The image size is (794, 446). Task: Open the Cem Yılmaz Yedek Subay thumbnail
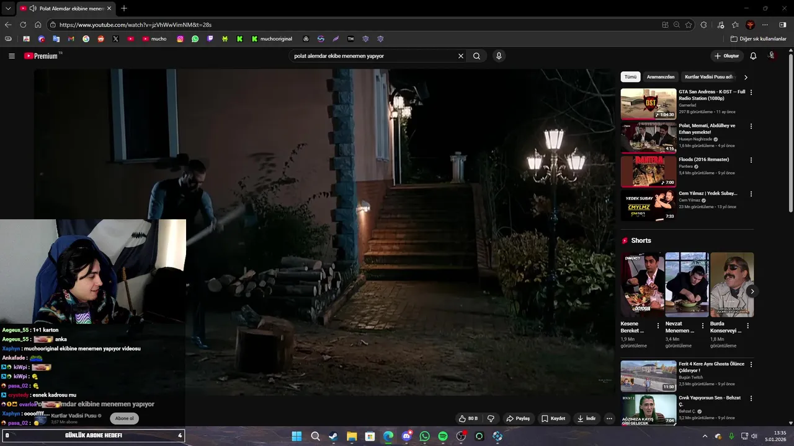coord(648,205)
